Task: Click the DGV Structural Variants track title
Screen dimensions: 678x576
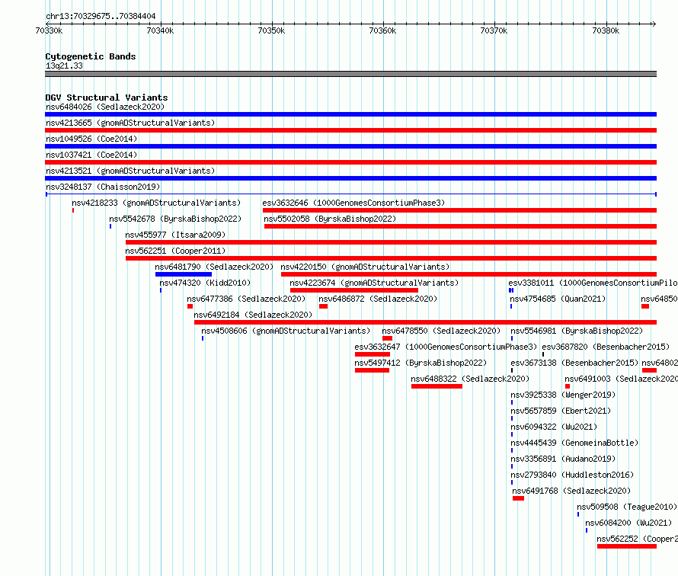Action: point(107,98)
